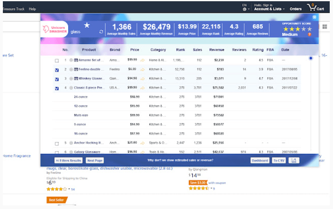
Task: Click the orange price icon in Aimanni row
Action: 143,60
